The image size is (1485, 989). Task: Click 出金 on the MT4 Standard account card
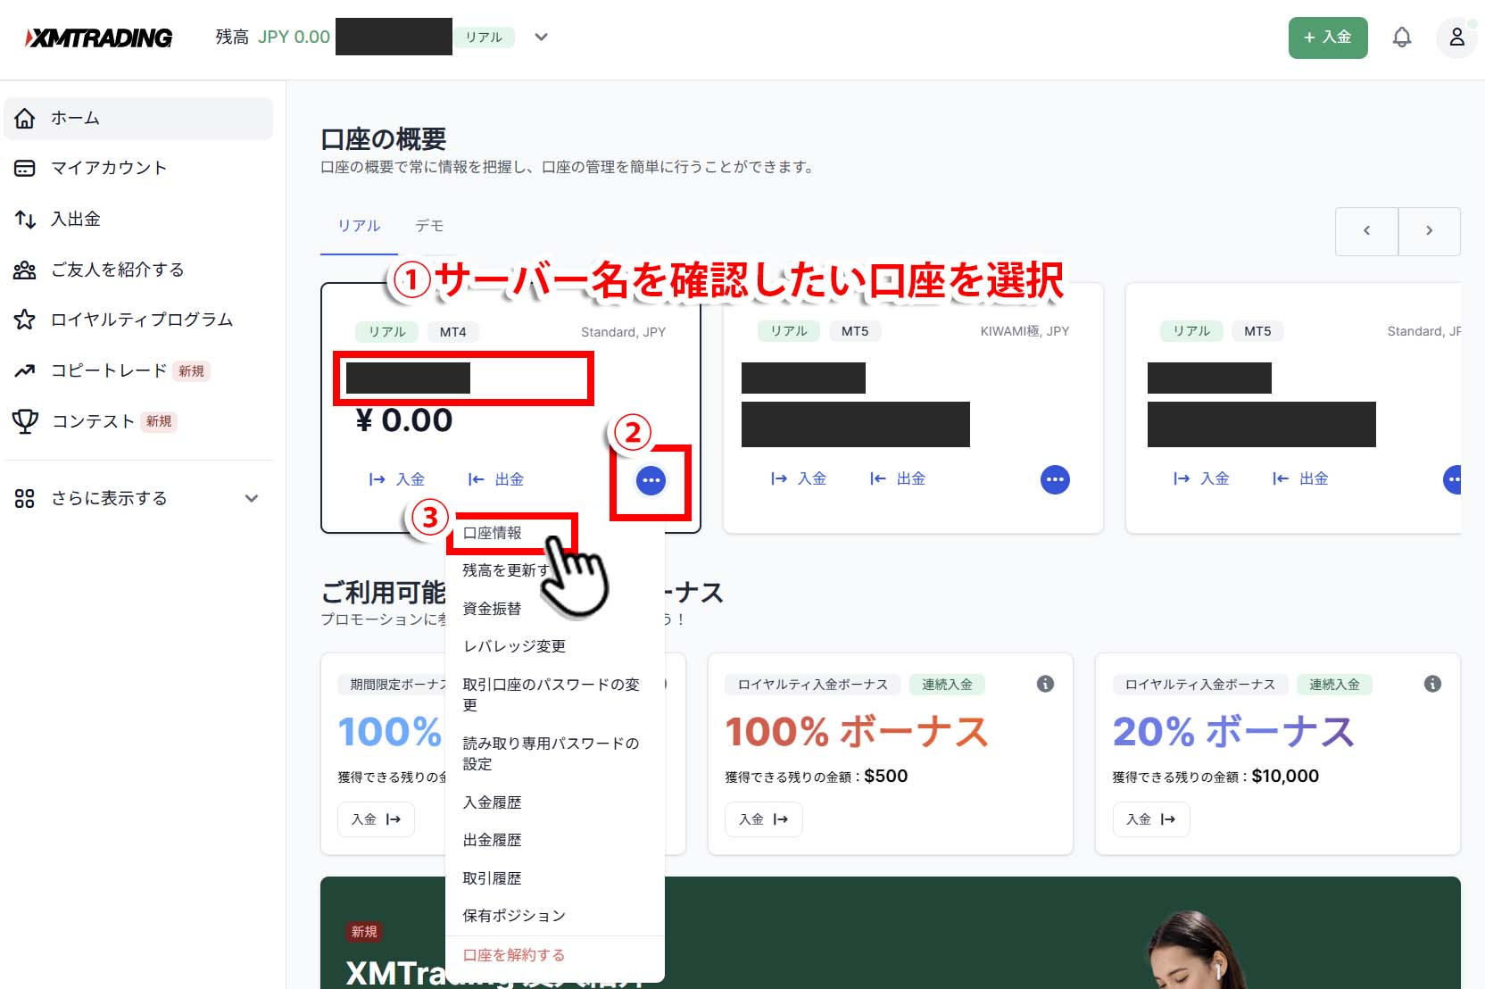(496, 479)
